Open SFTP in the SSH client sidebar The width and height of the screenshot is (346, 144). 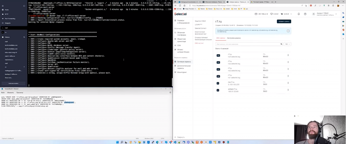tap(7, 14)
